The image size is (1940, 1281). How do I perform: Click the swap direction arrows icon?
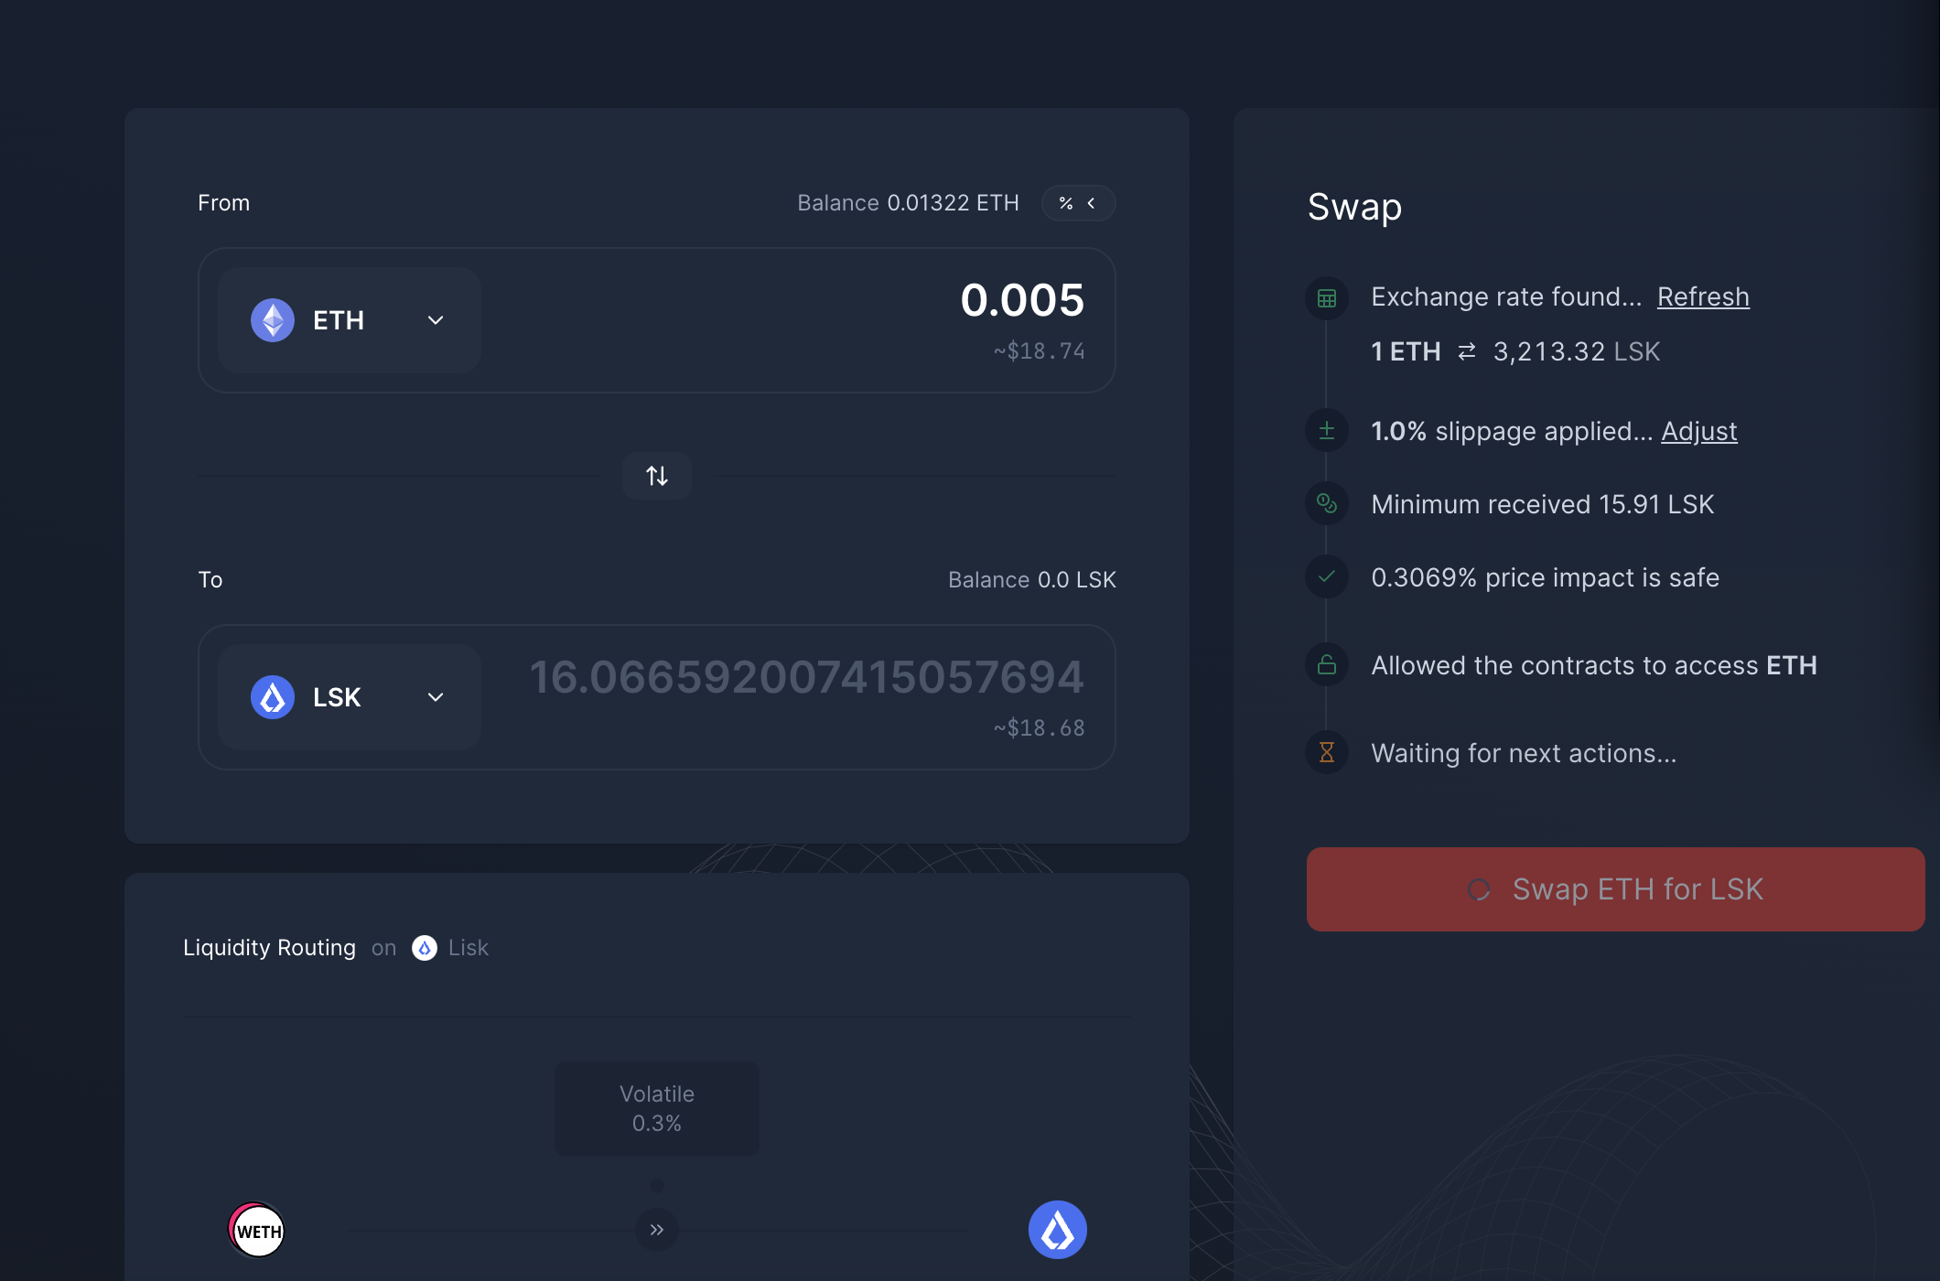pos(656,476)
